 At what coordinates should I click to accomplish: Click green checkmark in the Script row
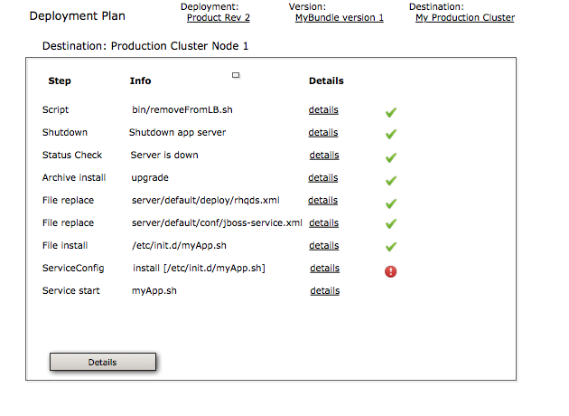coord(391,113)
